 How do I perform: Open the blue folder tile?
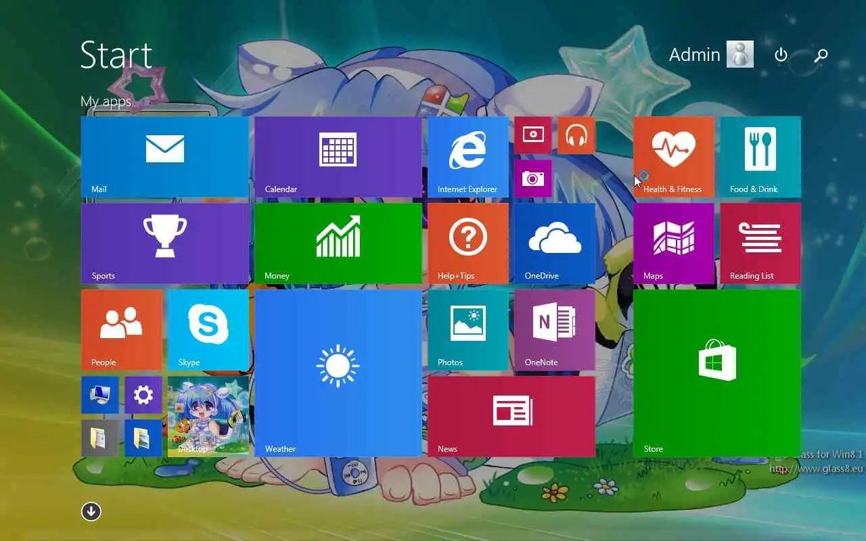pyautogui.click(x=143, y=438)
